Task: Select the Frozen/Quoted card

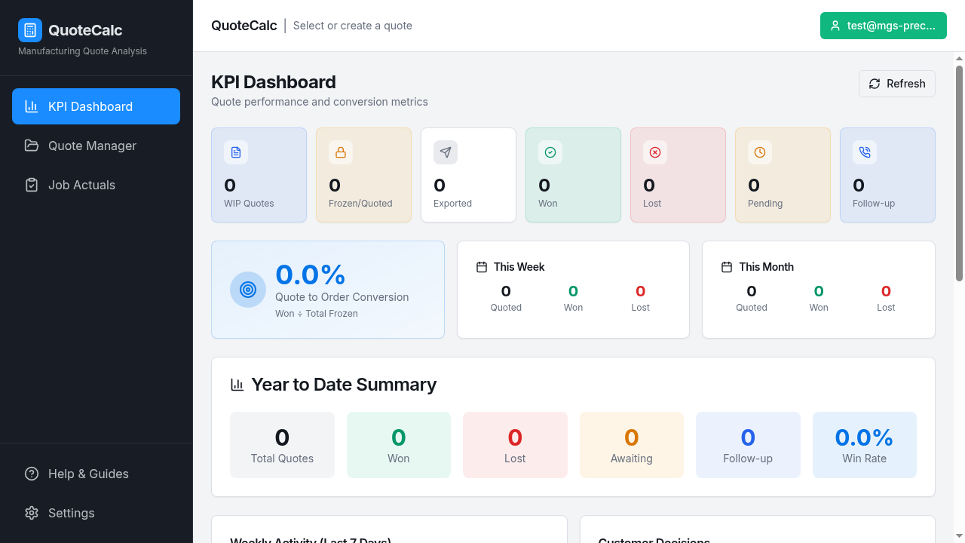Action: coord(363,175)
